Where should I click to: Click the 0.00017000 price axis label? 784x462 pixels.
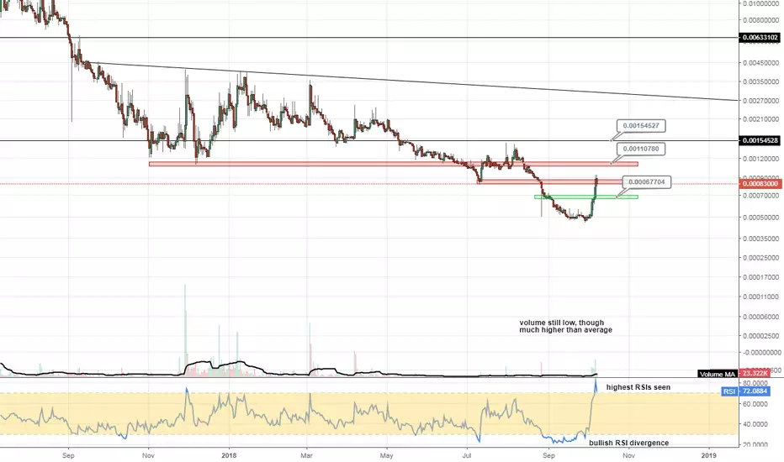coord(760,277)
